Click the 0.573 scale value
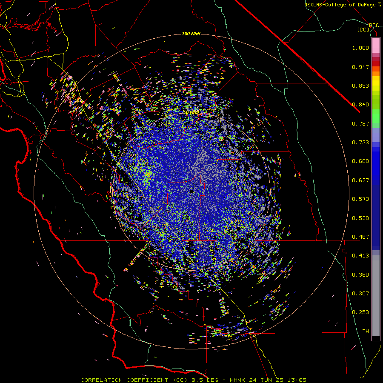 (360, 199)
